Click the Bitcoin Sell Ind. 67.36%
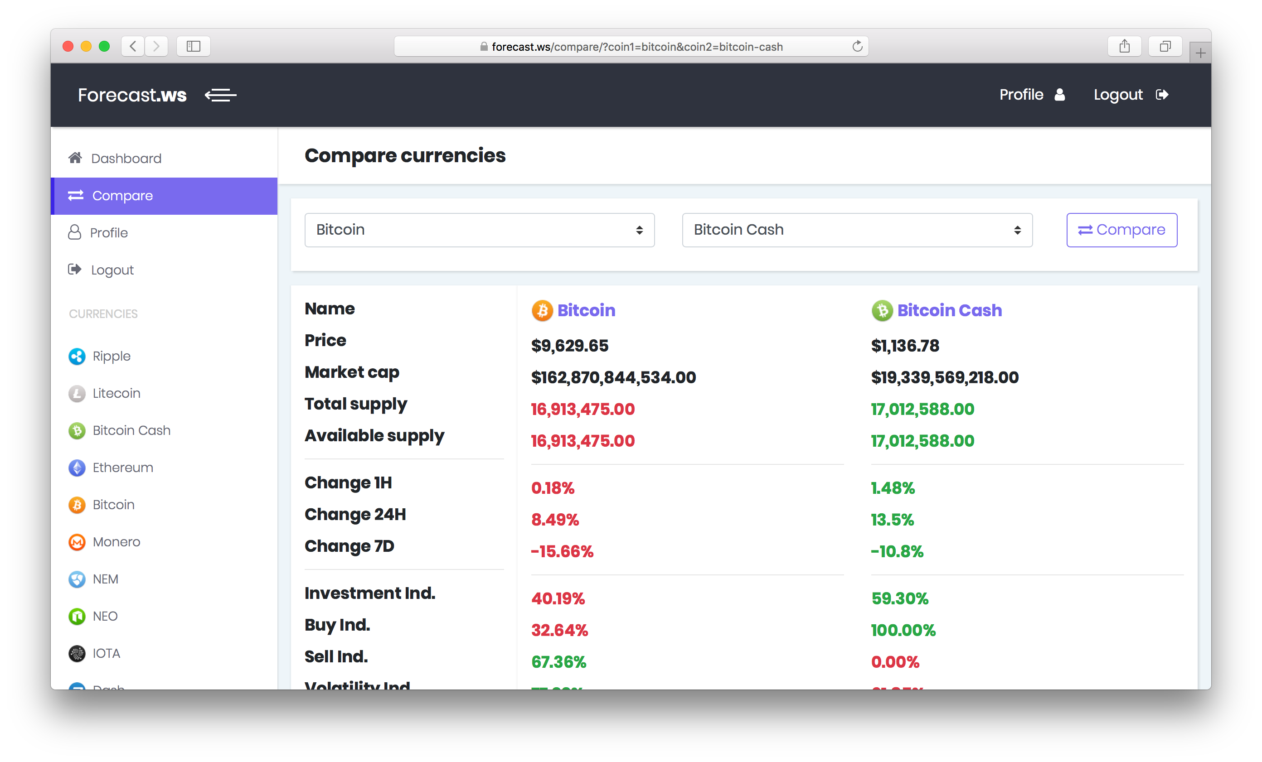 [558, 662]
